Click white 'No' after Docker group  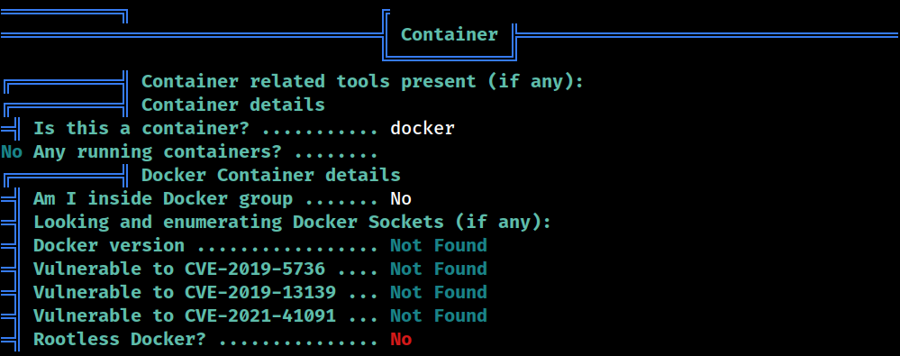[x=401, y=198]
